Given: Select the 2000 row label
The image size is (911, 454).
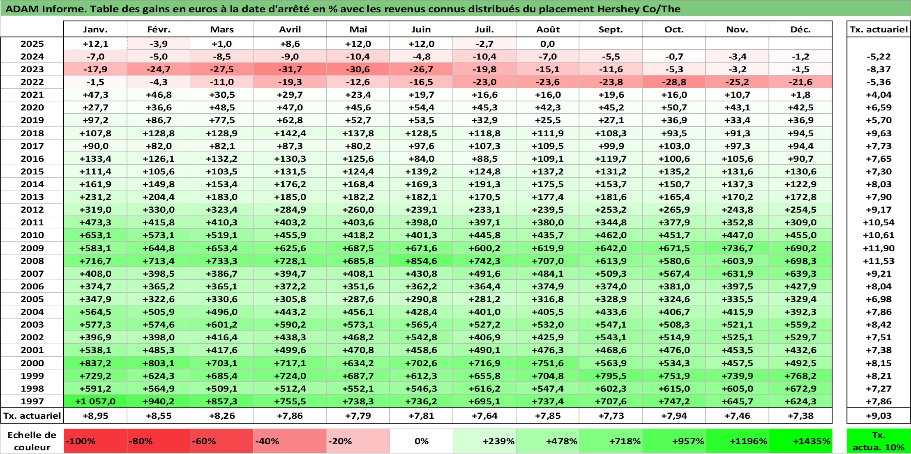Looking at the screenshot, I should [x=32, y=363].
